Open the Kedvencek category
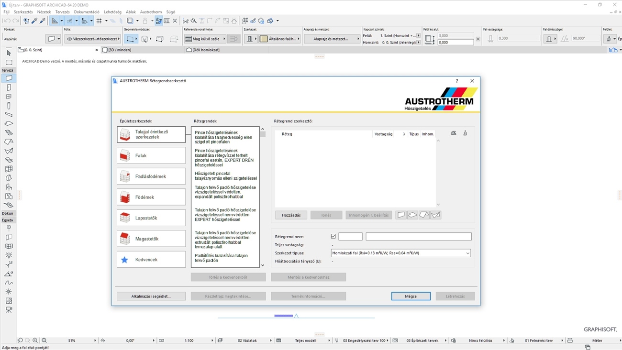 point(151,260)
